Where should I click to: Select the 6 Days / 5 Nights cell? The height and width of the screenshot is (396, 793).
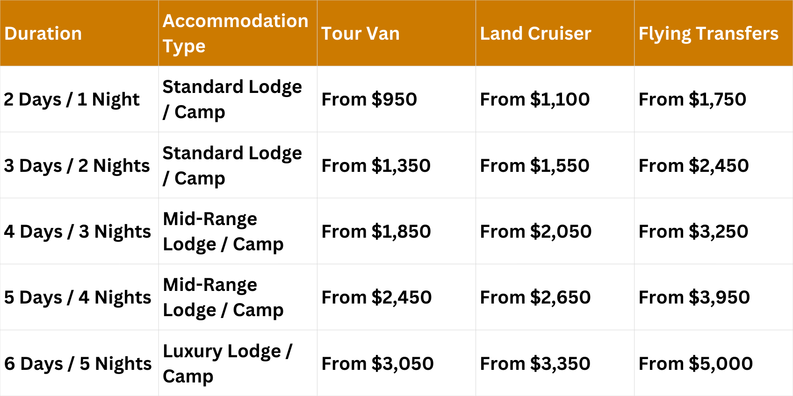click(x=78, y=364)
